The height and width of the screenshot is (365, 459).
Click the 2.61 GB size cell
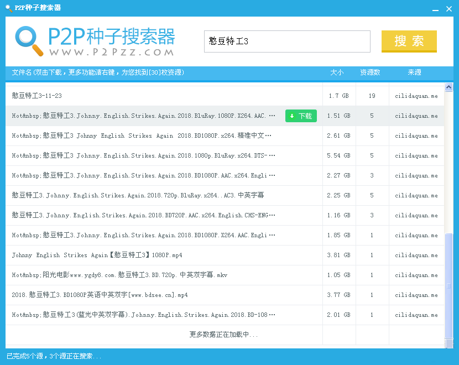339,136
